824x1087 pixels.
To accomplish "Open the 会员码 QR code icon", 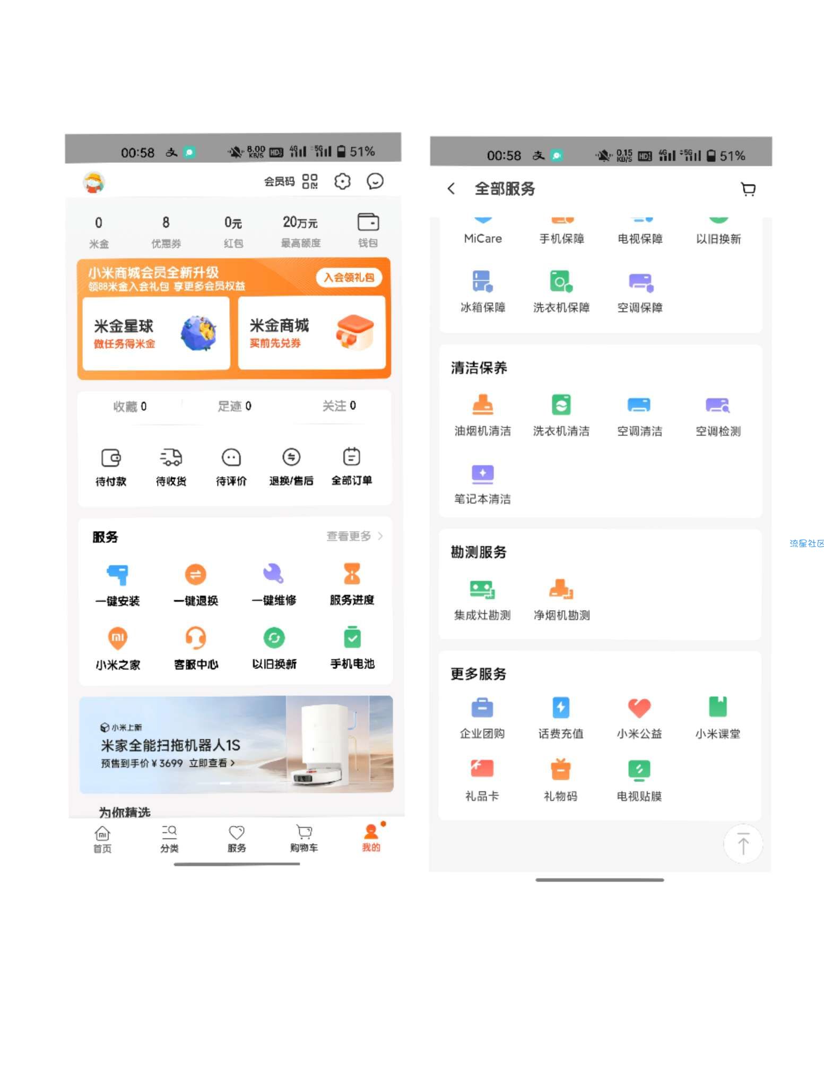I will (310, 182).
